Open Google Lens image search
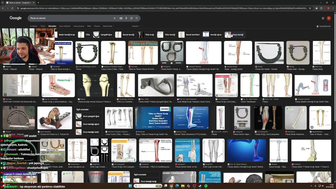Viewport: 336px width, 189px height. [132, 18]
